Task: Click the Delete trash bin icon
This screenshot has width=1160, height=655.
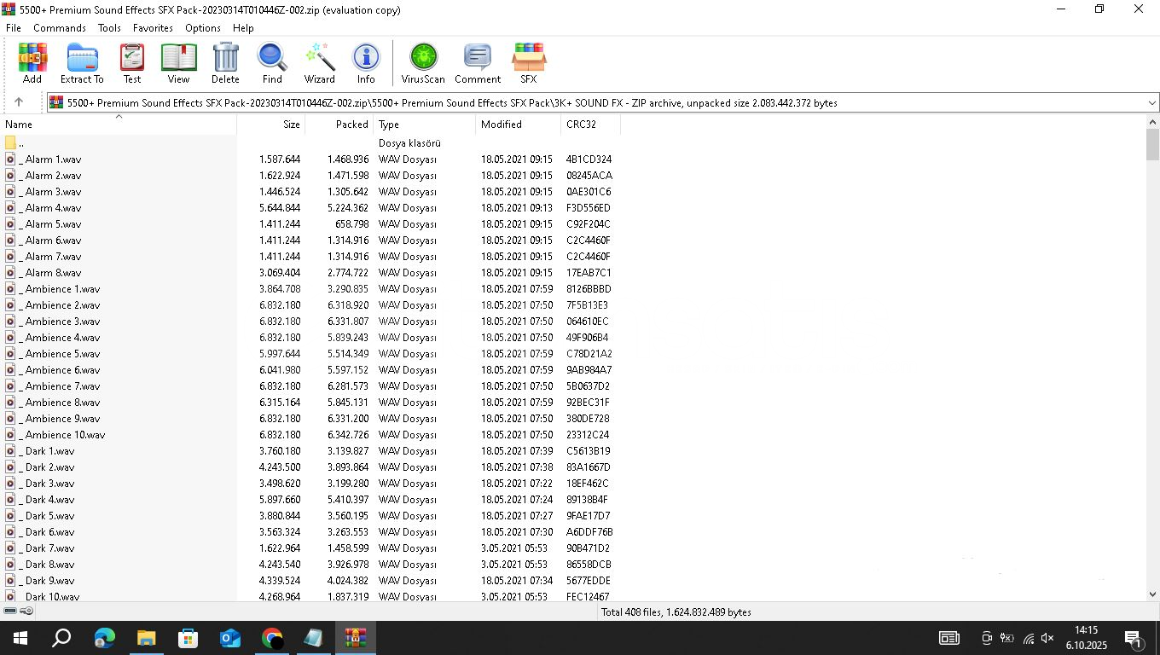Action: 225,63
